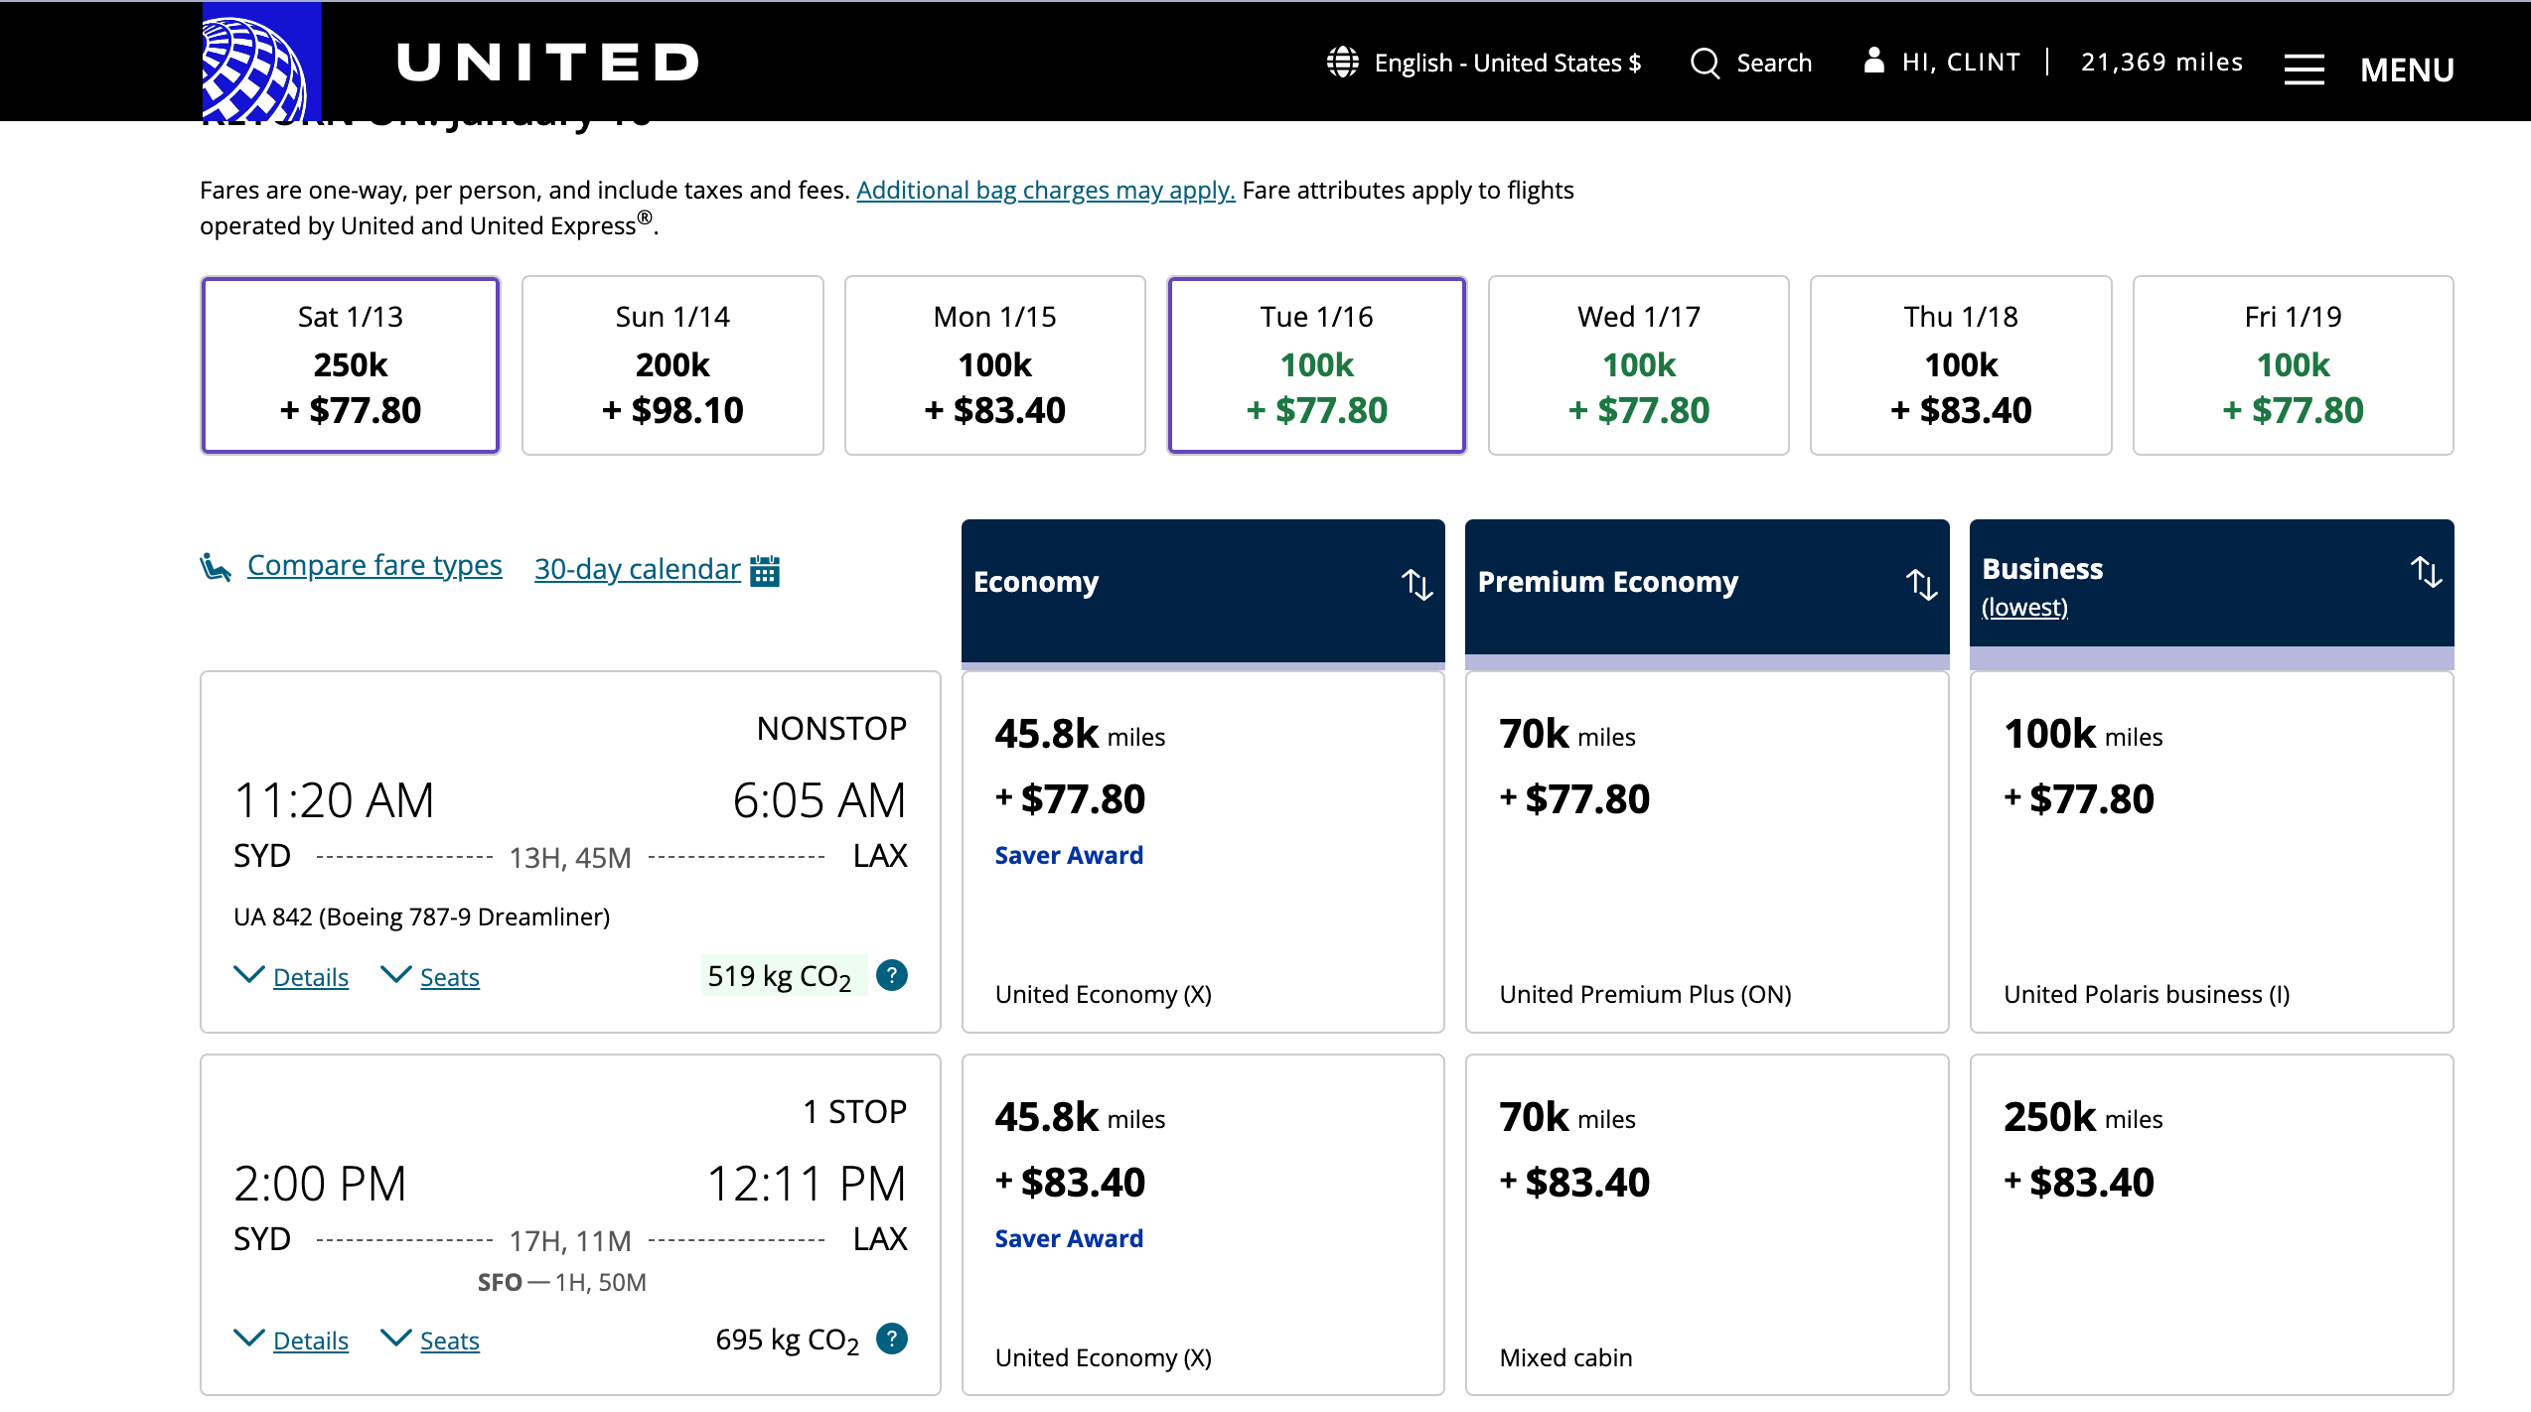Viewport: 2531px width, 1412px height.
Task: Open the Compare fare types link
Action: (x=373, y=565)
